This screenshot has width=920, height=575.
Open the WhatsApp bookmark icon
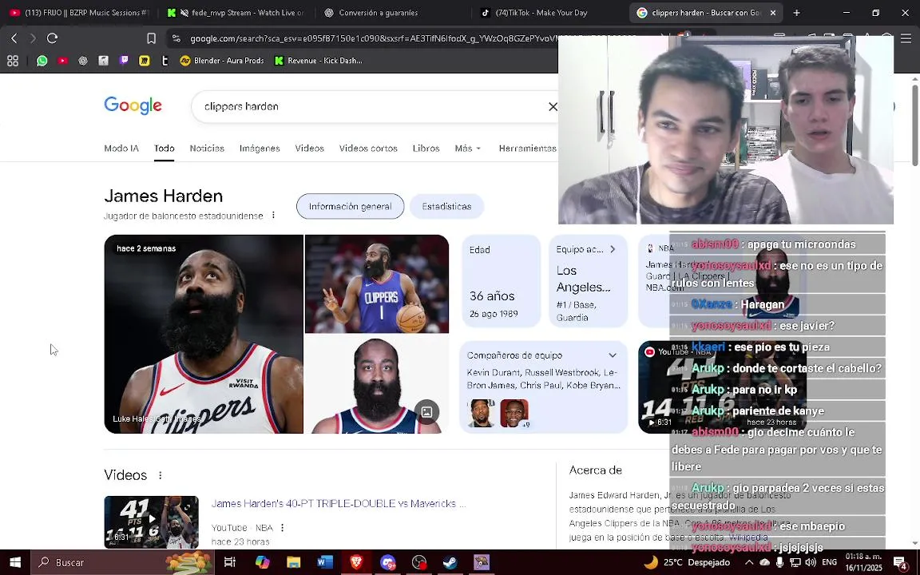click(42, 61)
